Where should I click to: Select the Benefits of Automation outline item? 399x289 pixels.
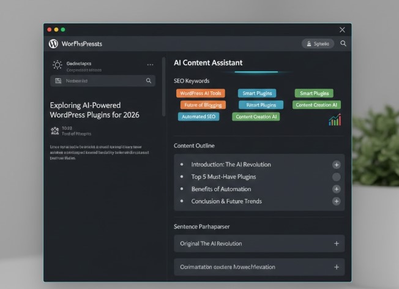[221, 189]
